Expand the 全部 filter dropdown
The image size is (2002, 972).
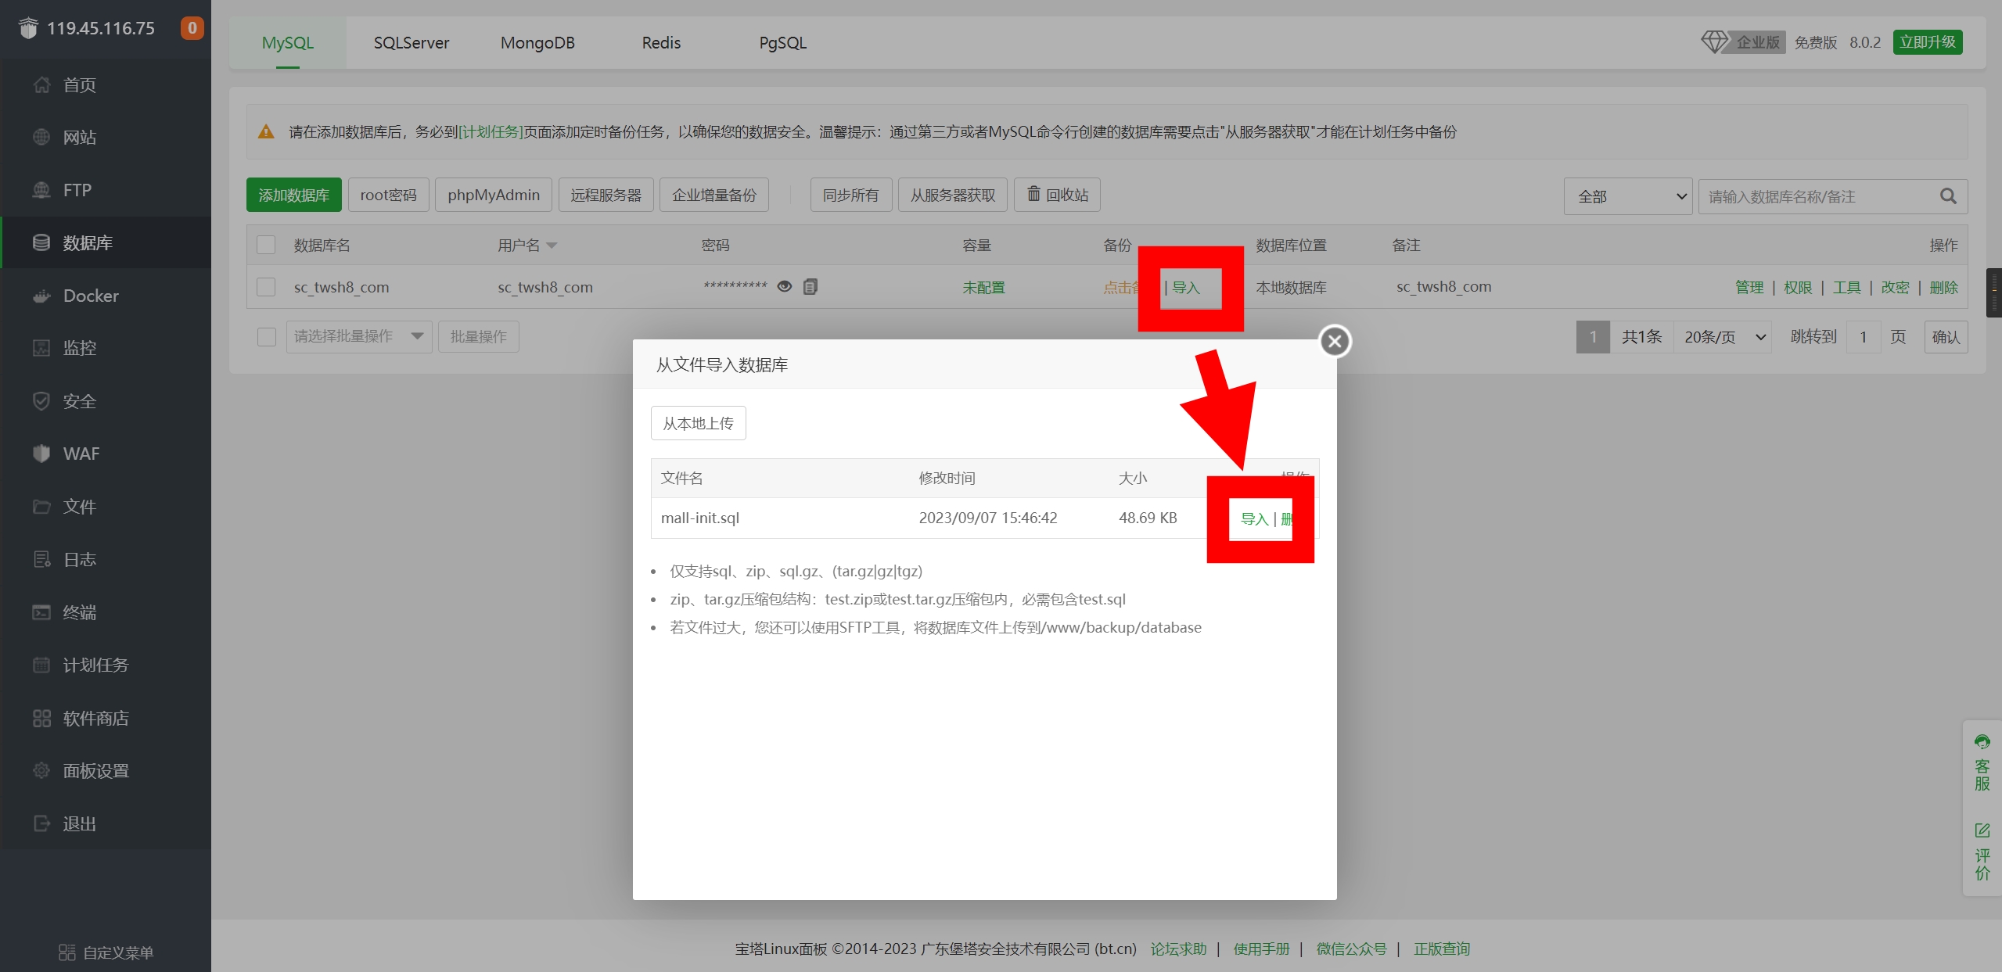coord(1628,196)
